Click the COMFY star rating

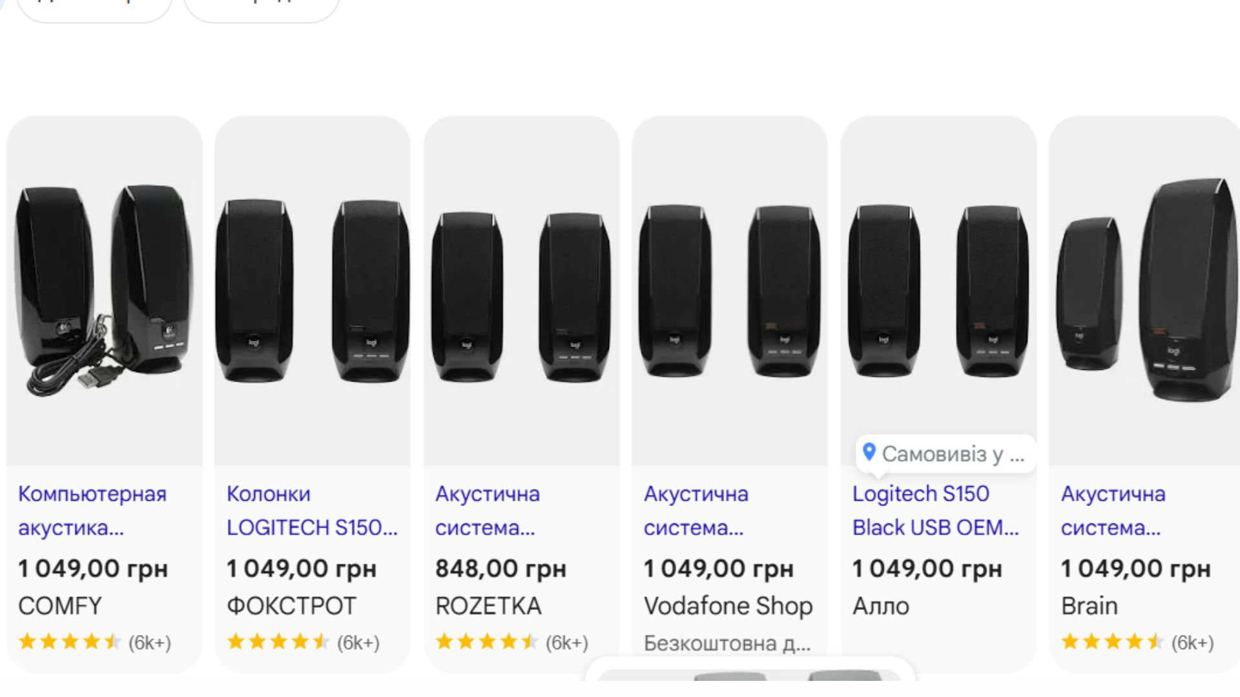(x=70, y=642)
